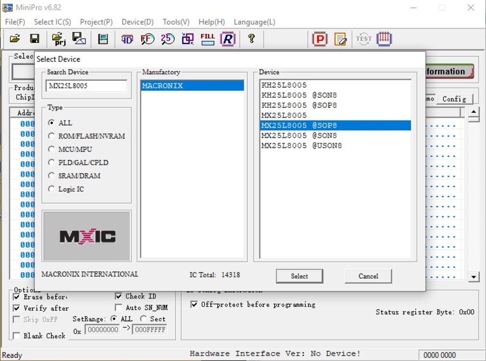Viewport: 486px width, 361px height.
Task: Select KH25L8005 @SON8 device entry
Action: click(335, 95)
